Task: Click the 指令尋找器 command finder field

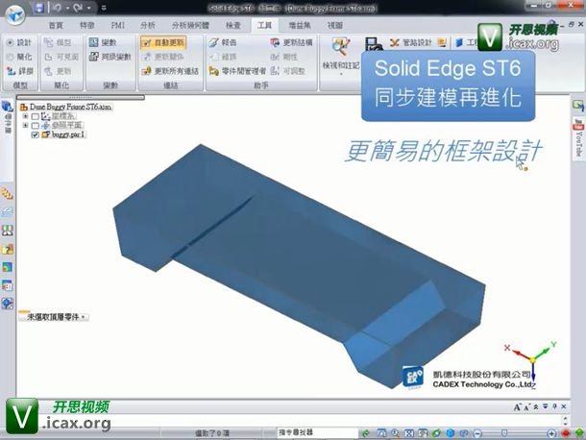Action: [317, 432]
